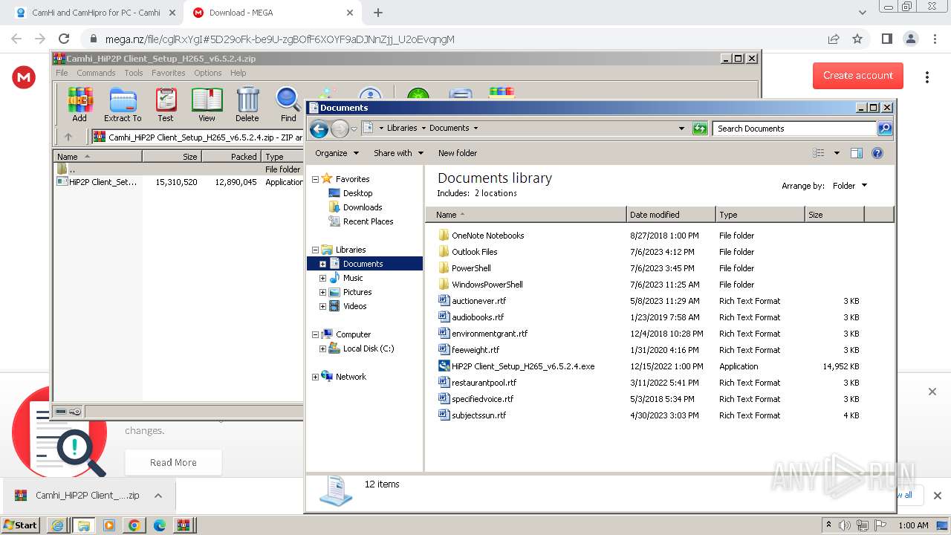Select Downloads in Favorites
This screenshot has width=951, height=535.
pos(363,207)
